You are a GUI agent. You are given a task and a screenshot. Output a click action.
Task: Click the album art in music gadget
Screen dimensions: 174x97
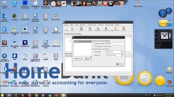pos(164,36)
